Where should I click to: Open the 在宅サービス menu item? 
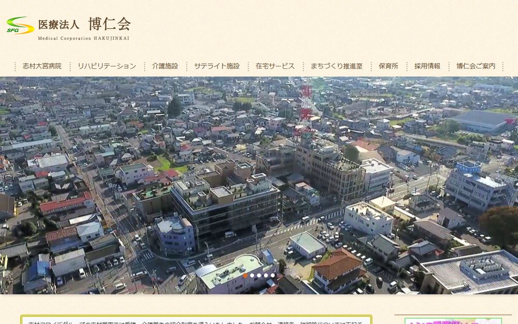tap(275, 66)
